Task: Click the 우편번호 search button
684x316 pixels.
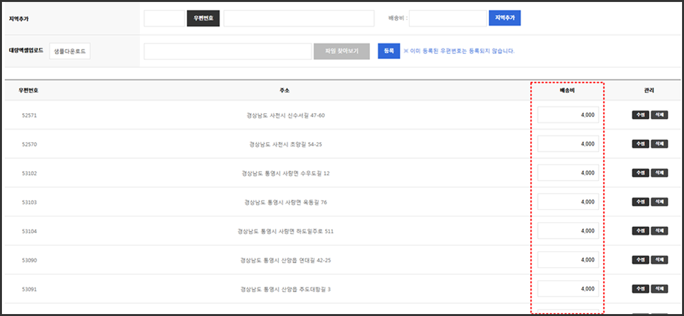Action: 203,18
